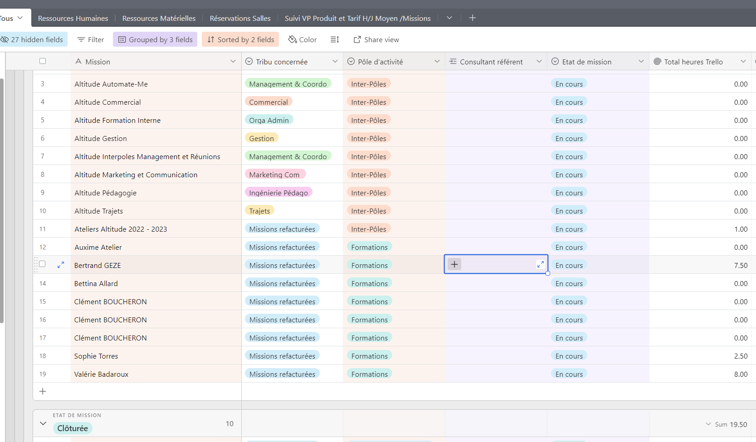Click the Consultant référent linked-record icon

[453, 61]
